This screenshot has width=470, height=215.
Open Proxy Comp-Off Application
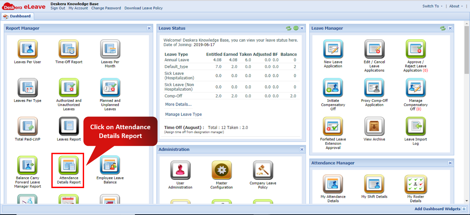(x=374, y=88)
